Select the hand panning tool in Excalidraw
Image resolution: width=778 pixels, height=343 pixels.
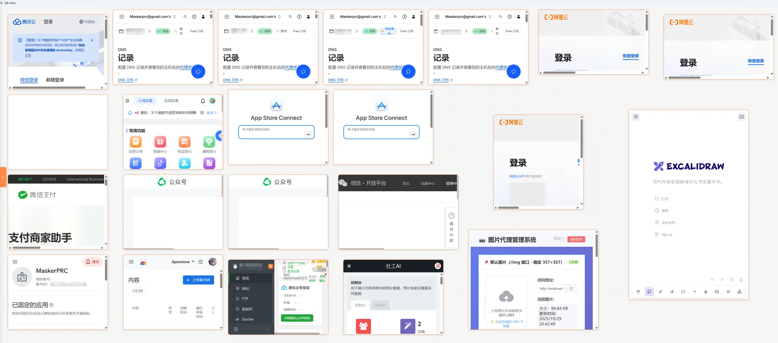pyautogui.click(x=638, y=292)
